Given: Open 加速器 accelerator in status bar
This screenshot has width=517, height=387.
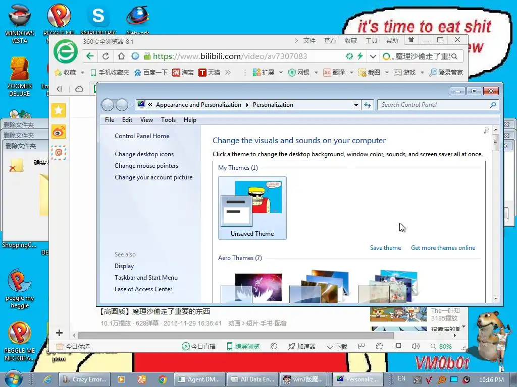Looking at the screenshot, I should (x=302, y=346).
